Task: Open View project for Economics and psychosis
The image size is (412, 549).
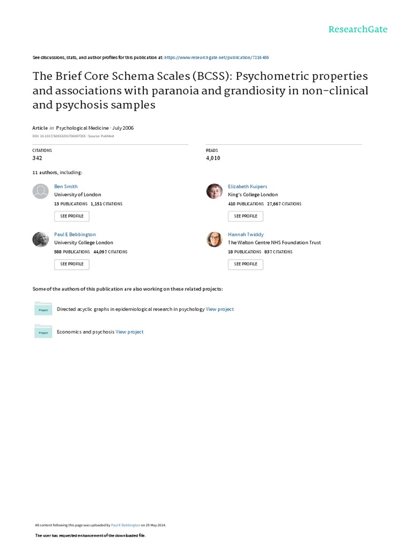Action: coord(129,332)
